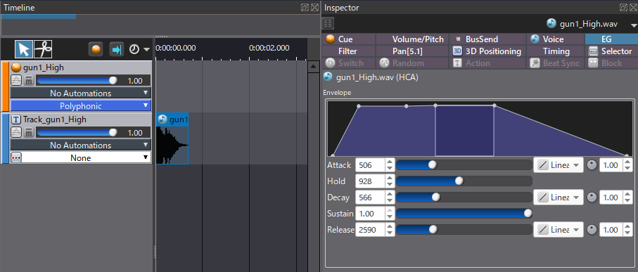Select the gun1 waveform clip in timeline
Image resolution: width=638 pixels, height=272 pixels.
coord(172,138)
